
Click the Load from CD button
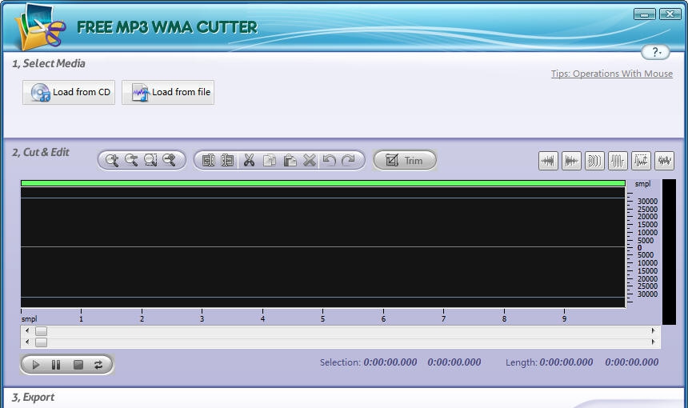(69, 92)
